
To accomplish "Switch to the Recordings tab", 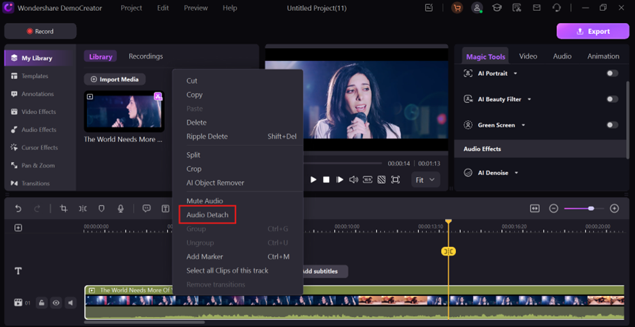I will 146,56.
